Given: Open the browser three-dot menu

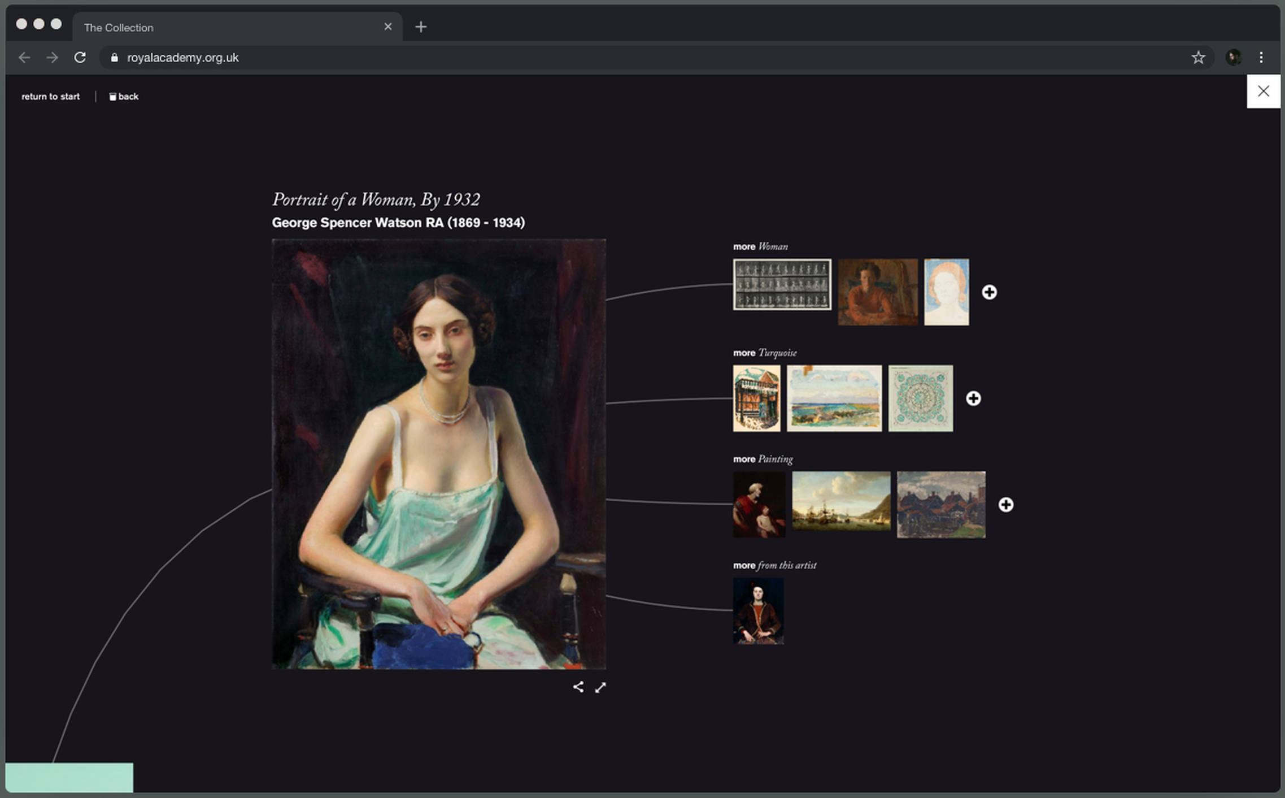Looking at the screenshot, I should [x=1261, y=58].
